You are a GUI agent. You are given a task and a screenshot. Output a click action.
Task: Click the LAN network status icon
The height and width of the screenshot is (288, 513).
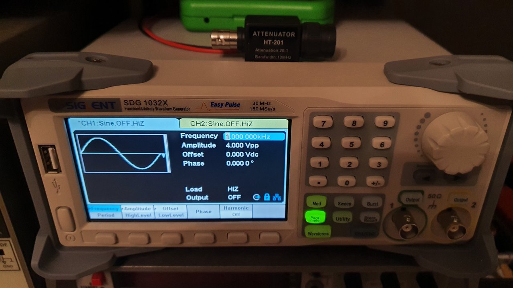[x=277, y=197]
